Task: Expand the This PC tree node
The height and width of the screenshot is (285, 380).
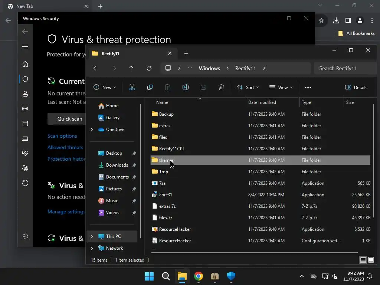Action: [x=92, y=236]
